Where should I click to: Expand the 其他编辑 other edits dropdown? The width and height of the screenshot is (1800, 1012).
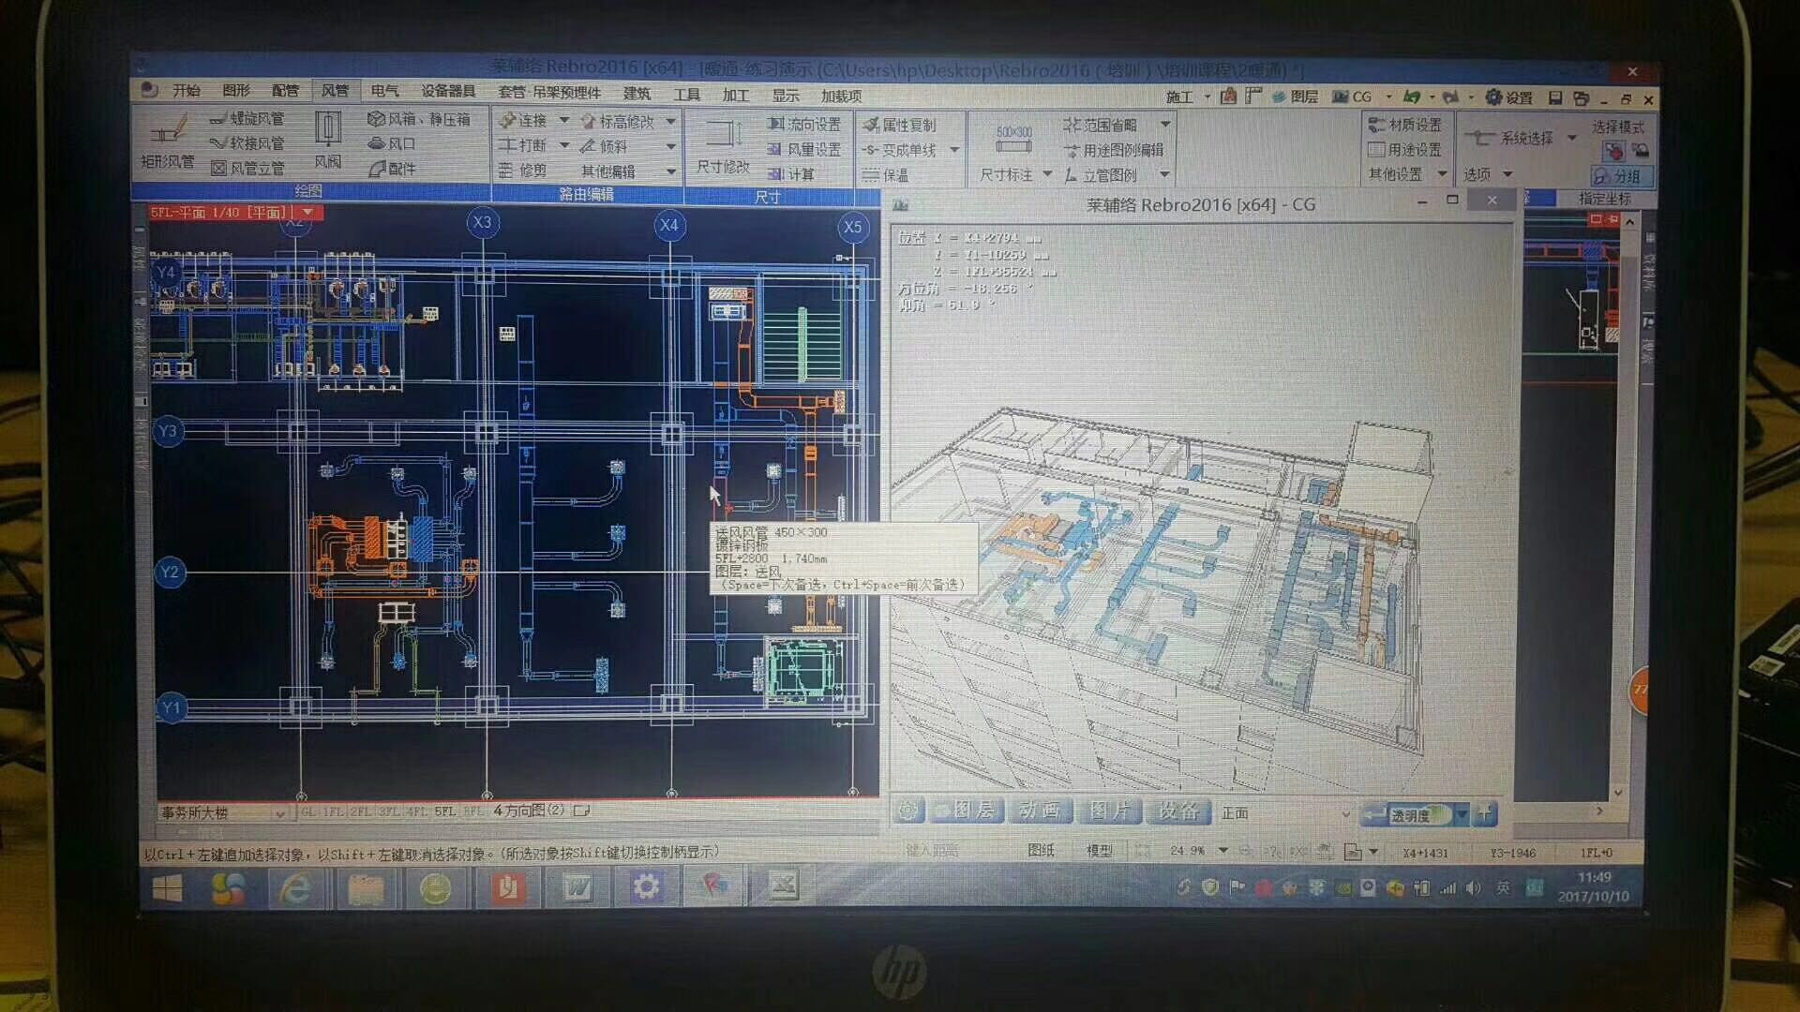671,171
